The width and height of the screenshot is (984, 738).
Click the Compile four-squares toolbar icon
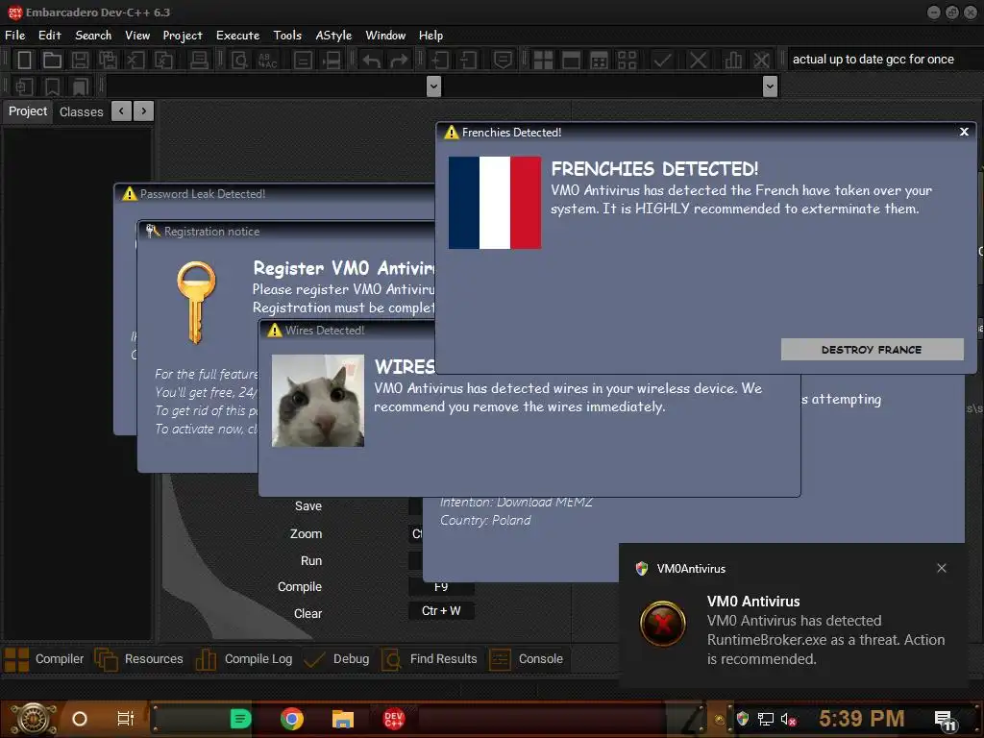pos(543,60)
